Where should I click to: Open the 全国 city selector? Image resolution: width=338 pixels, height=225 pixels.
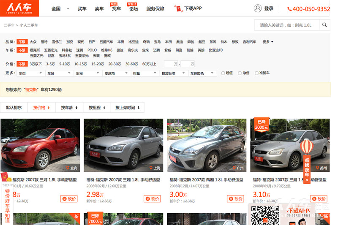[x=60, y=8]
